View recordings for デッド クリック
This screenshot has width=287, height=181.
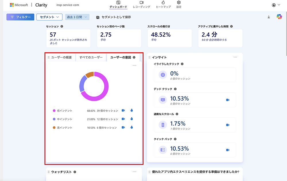tap(228, 100)
